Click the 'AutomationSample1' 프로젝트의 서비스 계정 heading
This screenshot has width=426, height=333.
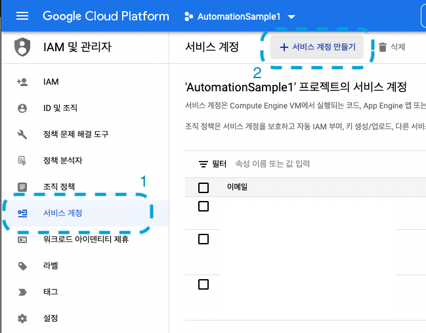pos(296,87)
